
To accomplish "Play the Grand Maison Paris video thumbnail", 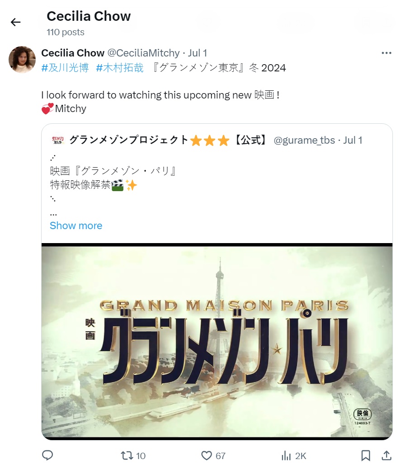I will tap(217, 341).
